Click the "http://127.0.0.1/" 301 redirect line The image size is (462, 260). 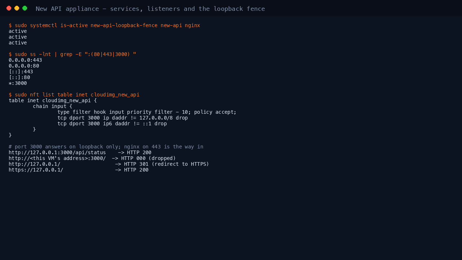(109, 164)
